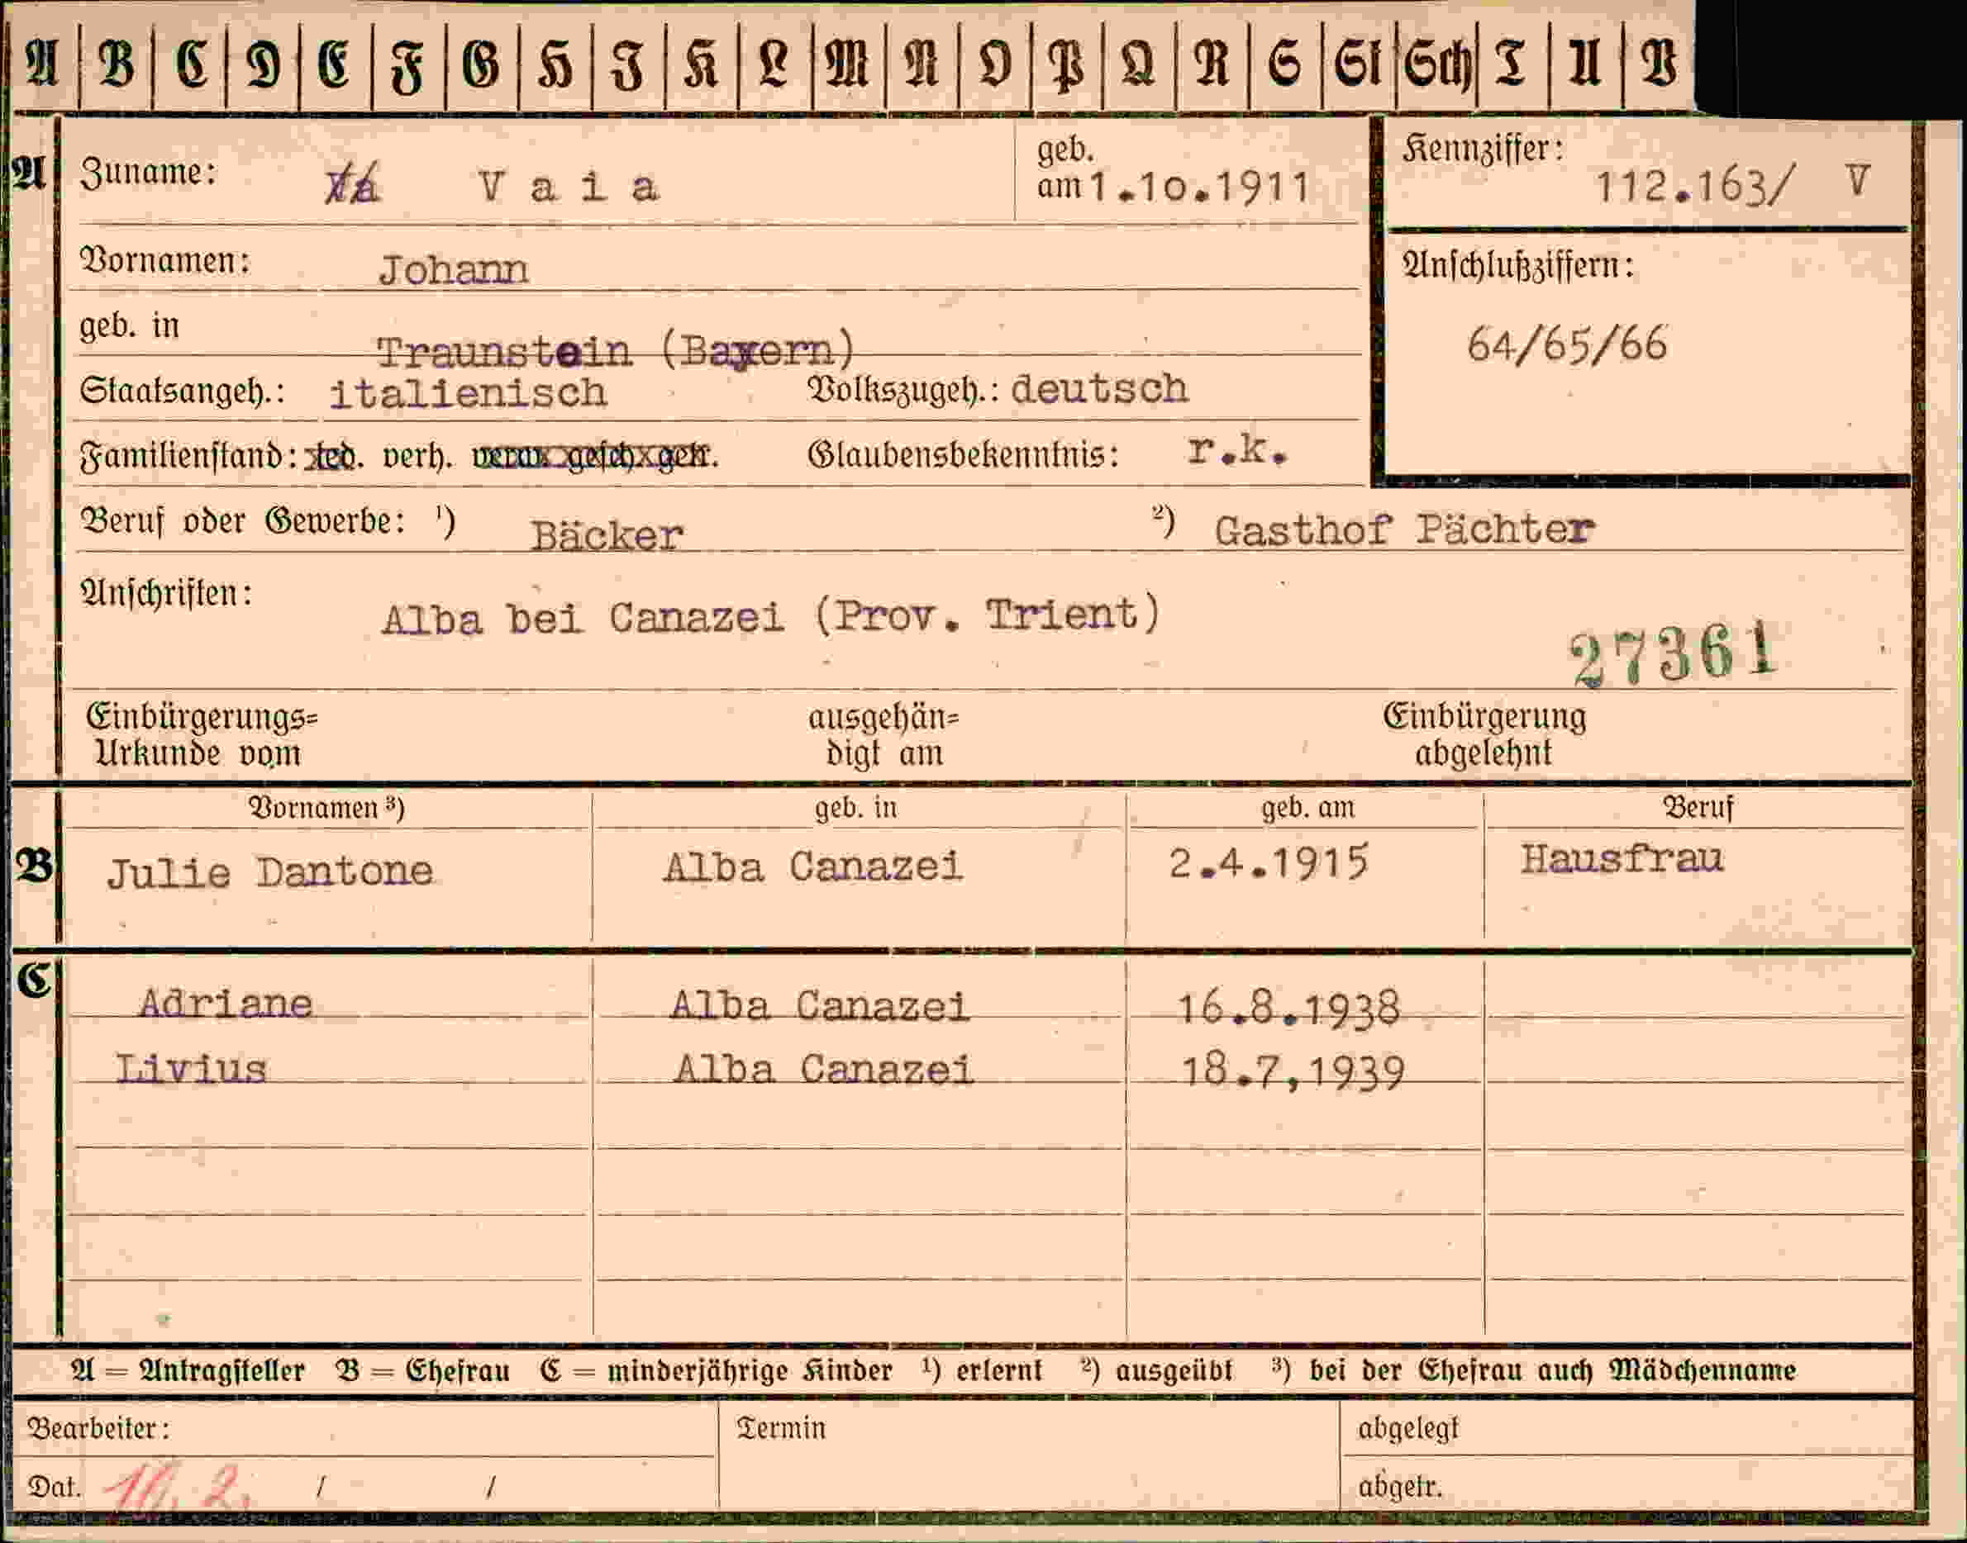The image size is (1967, 1543).
Task: Click the stamped number 27361
Action: point(1674,653)
